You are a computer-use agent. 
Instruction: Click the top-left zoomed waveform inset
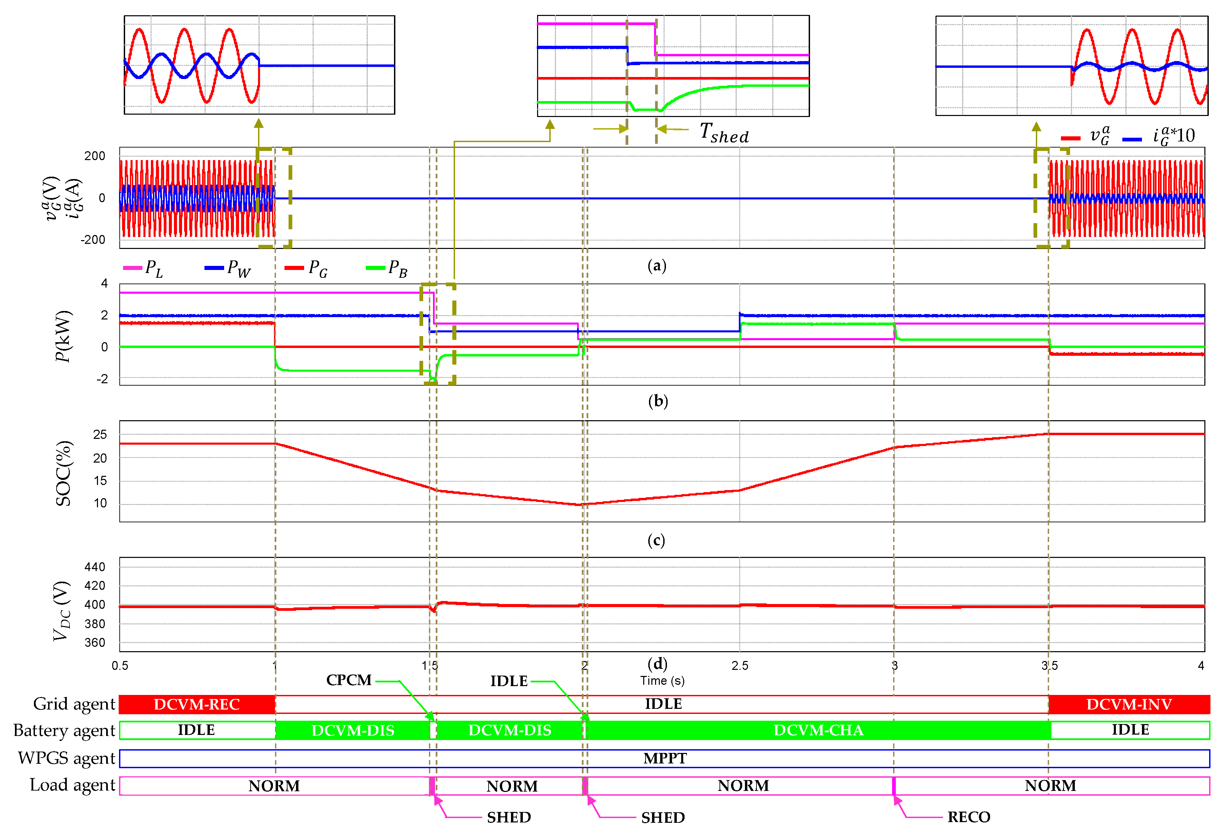[259, 65]
